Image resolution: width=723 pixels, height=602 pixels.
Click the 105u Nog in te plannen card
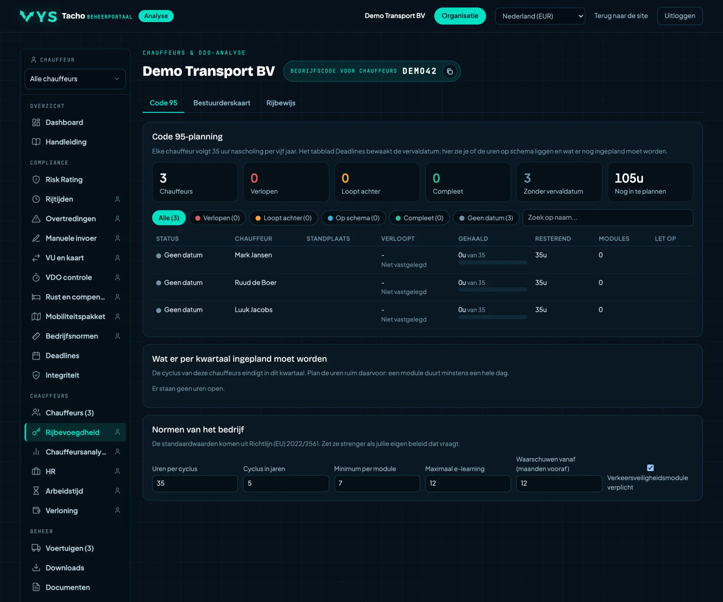[650, 182]
